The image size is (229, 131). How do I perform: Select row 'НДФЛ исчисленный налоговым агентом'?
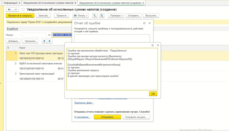click(41, 64)
